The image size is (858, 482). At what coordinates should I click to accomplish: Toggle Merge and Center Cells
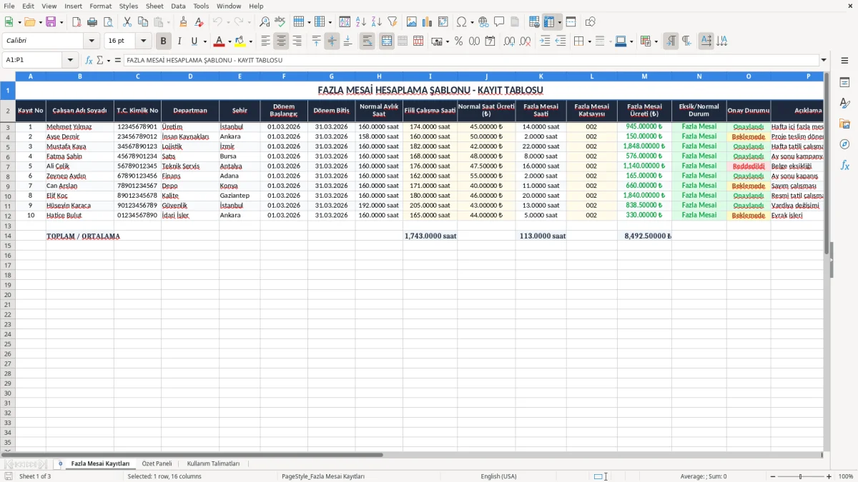(387, 41)
